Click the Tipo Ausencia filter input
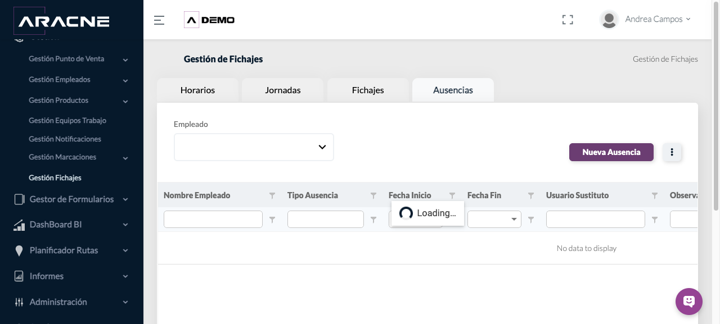Viewport: 720px width, 324px height. coord(326,220)
